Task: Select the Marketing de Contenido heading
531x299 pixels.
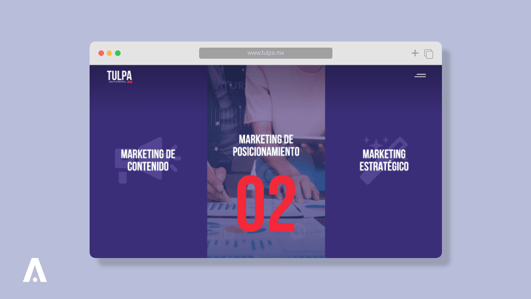Action: coord(148,160)
